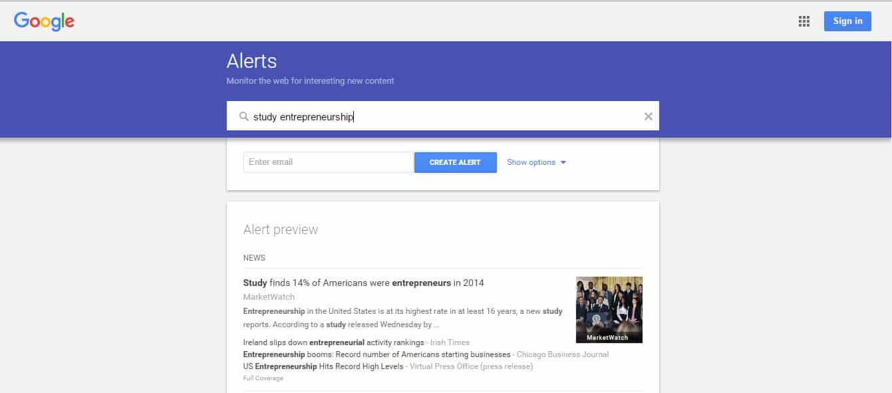Open the Study finds 14% of Americans headline

(364, 283)
